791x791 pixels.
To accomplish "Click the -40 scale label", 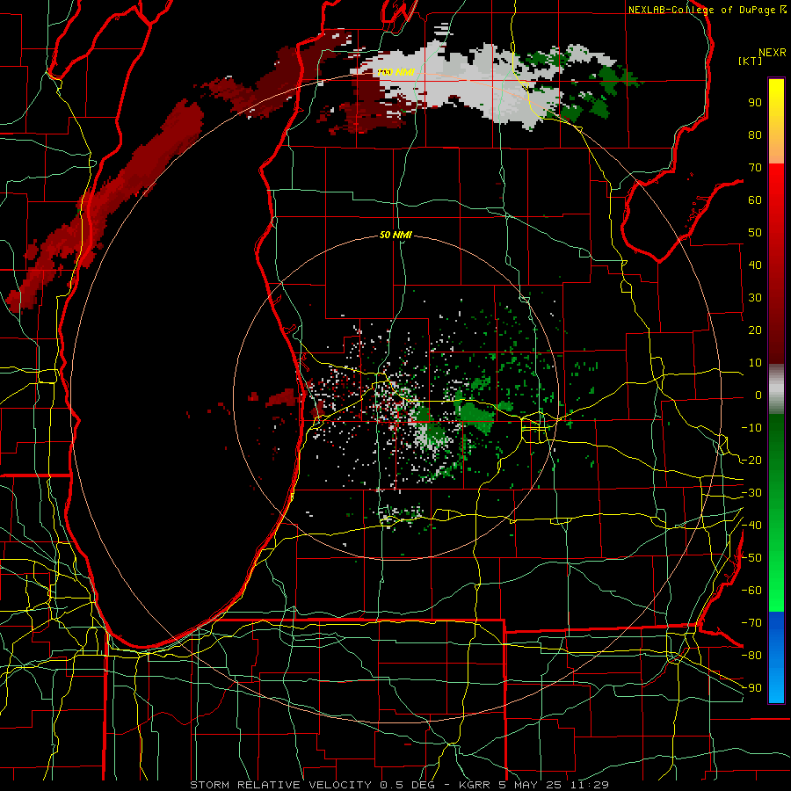I will coord(751,526).
